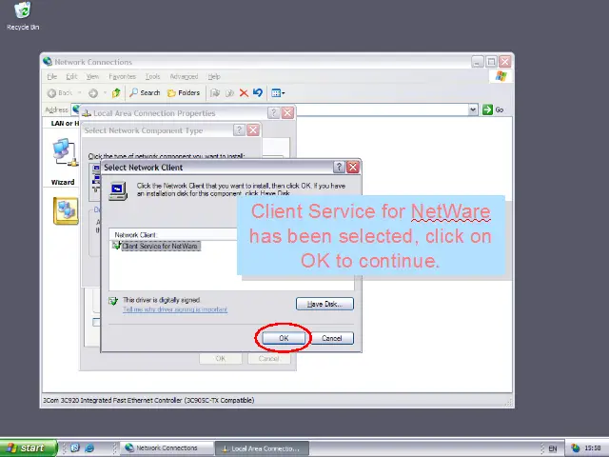Viewport: 609px width, 457px height.
Task: Open the Views dropdown in the toolbar
Action: (x=278, y=93)
